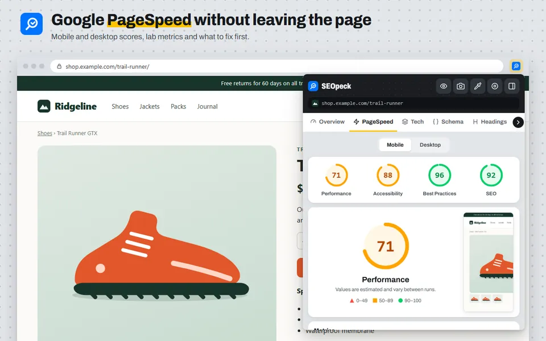546x341 pixels.
Task: Click the '90–100' green legend label
Action: [413, 301]
